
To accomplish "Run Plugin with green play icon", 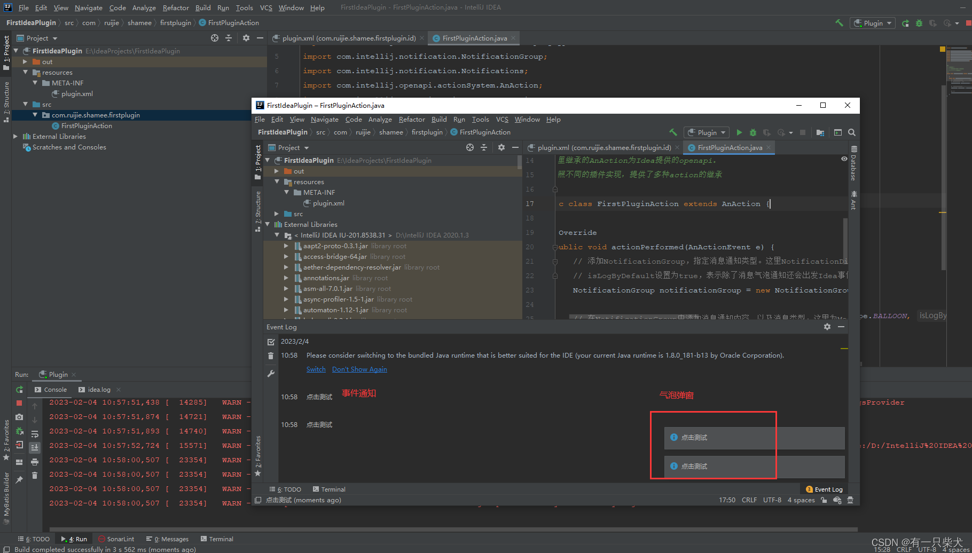I will [739, 132].
